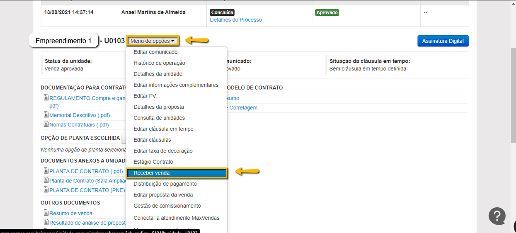Screen dimensions: 516x233
Task: Select Histórico de operação menu entry
Action: click(159, 63)
